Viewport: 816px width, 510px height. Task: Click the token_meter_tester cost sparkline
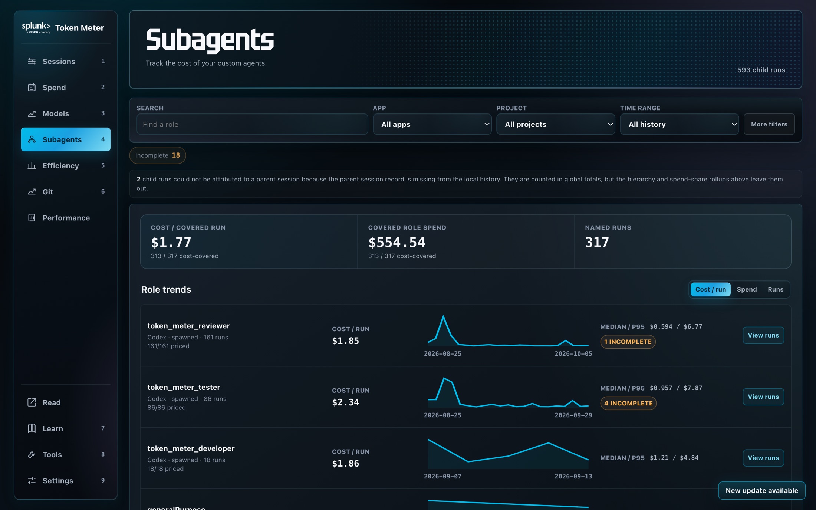click(508, 392)
